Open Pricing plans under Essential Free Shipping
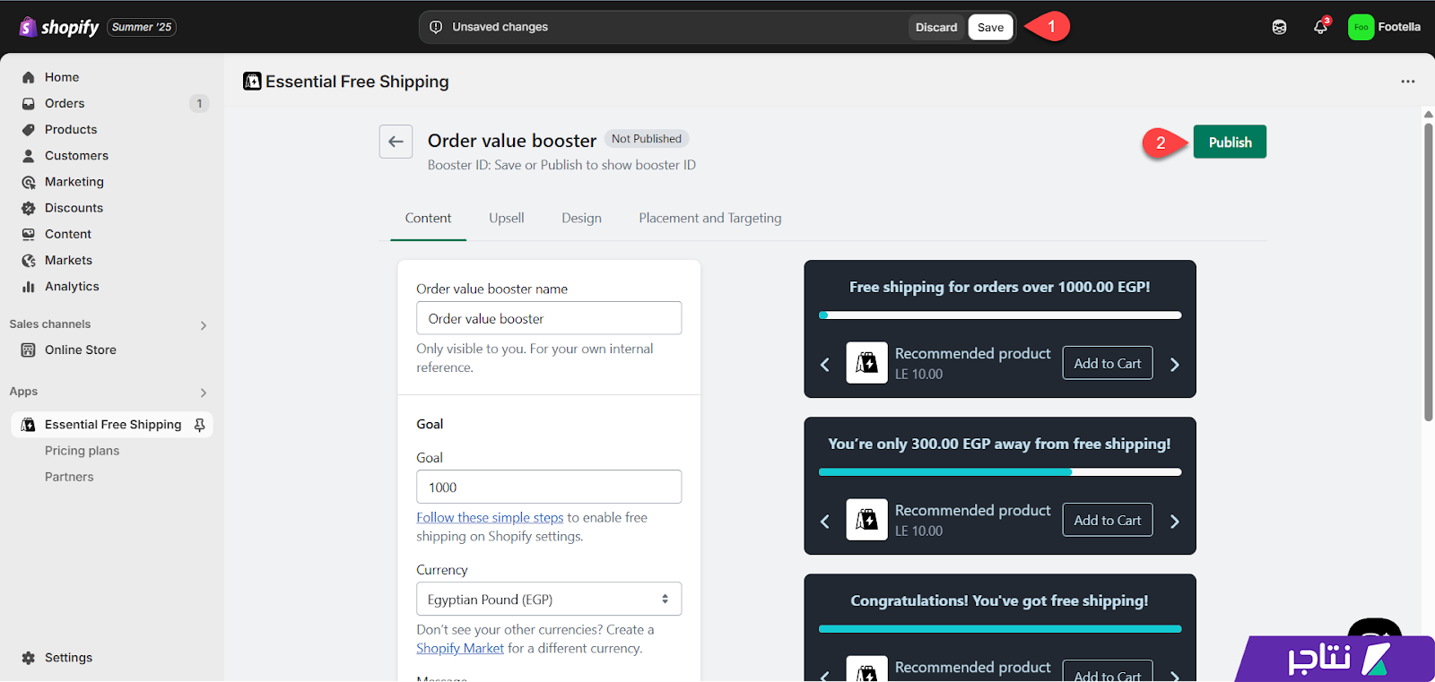 click(x=82, y=451)
